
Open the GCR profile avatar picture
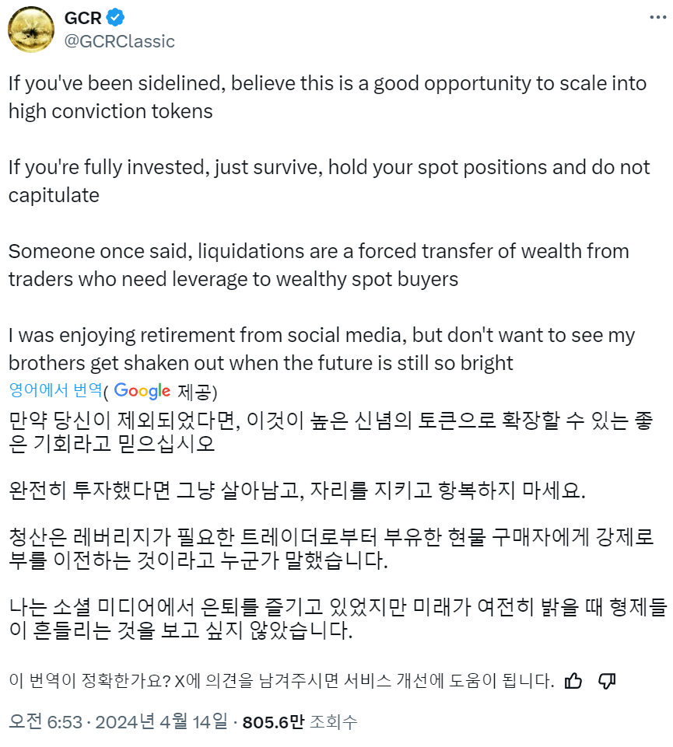click(31, 30)
